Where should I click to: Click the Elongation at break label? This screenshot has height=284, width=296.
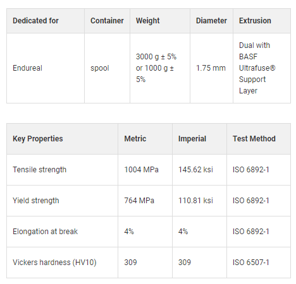point(45,232)
